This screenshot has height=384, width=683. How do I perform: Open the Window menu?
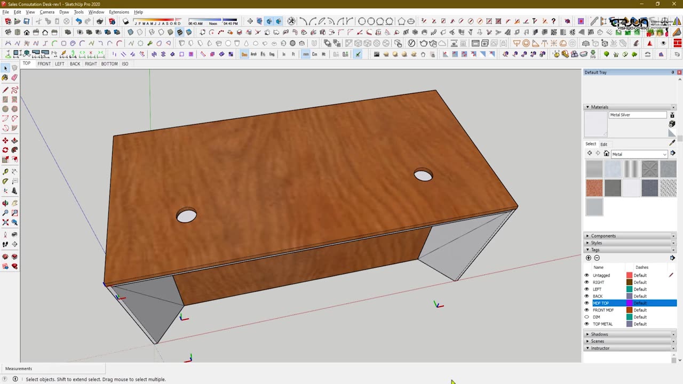click(96, 12)
